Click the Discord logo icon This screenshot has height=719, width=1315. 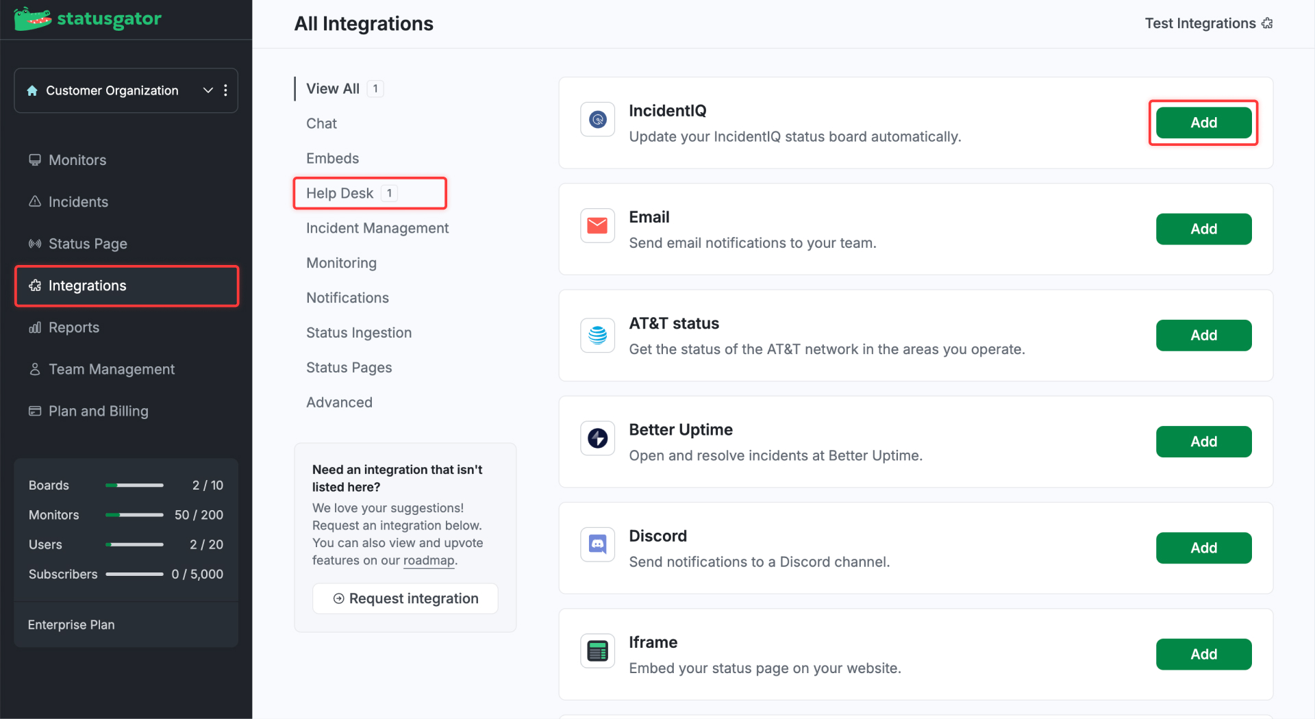[x=597, y=544]
